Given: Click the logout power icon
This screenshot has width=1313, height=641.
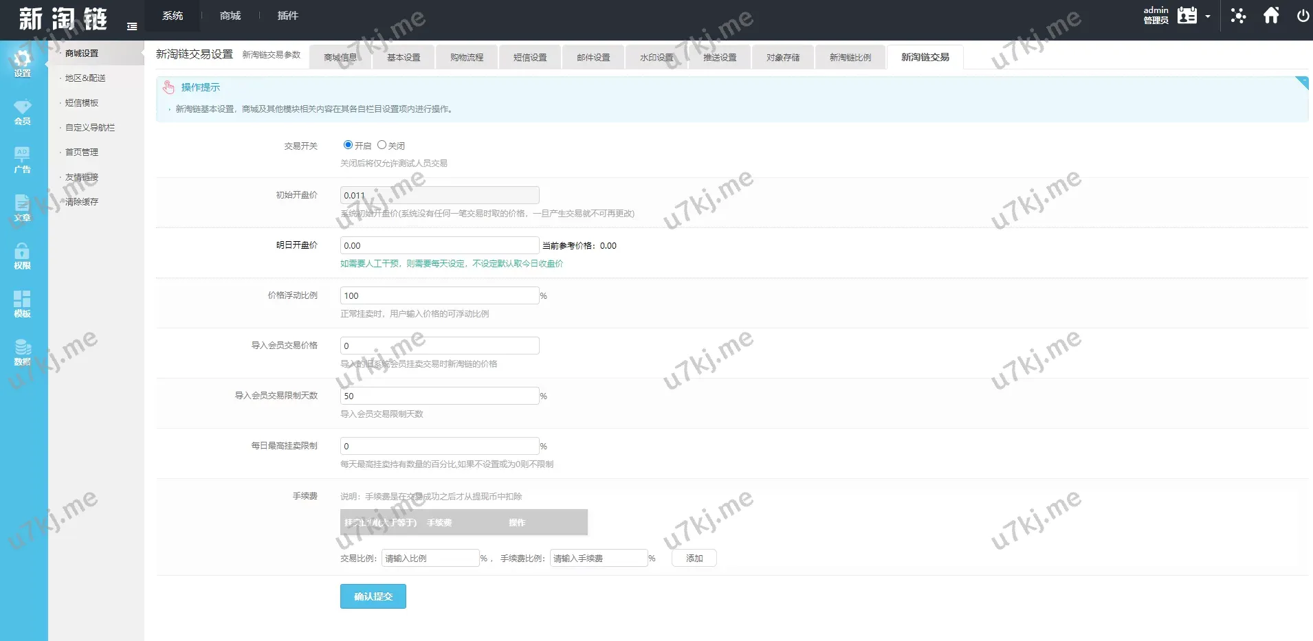Looking at the screenshot, I should click(x=1303, y=15).
